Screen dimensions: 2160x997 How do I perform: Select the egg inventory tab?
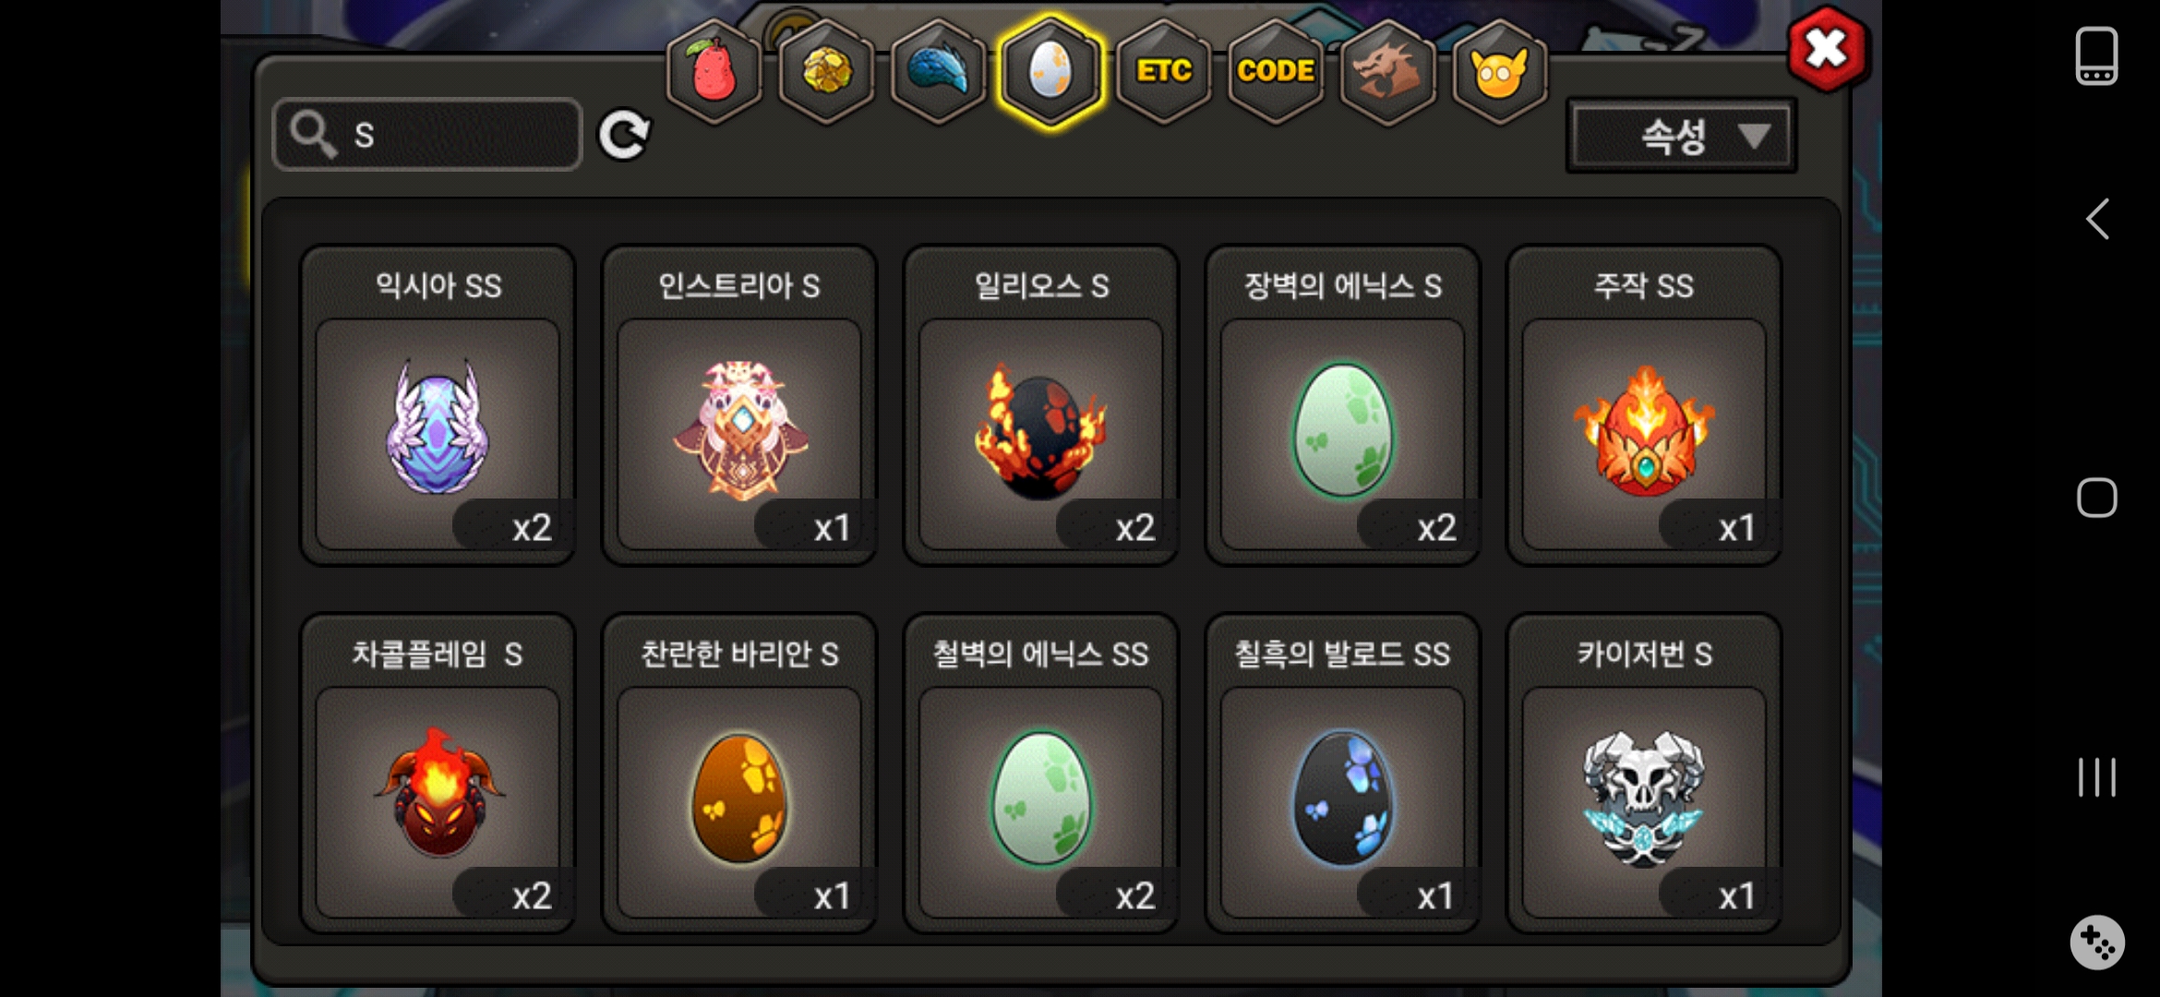coord(1050,71)
